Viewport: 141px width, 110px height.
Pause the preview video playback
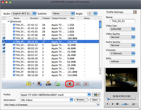click(107, 104)
